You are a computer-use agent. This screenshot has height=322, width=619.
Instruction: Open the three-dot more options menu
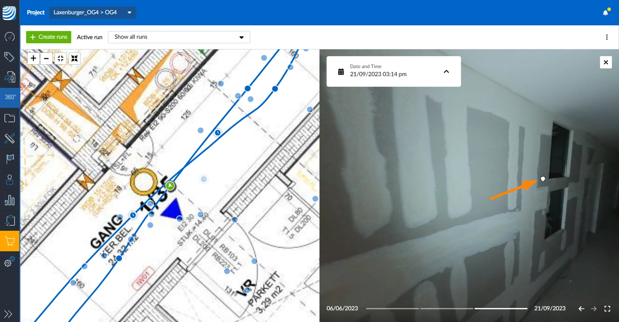click(x=607, y=37)
